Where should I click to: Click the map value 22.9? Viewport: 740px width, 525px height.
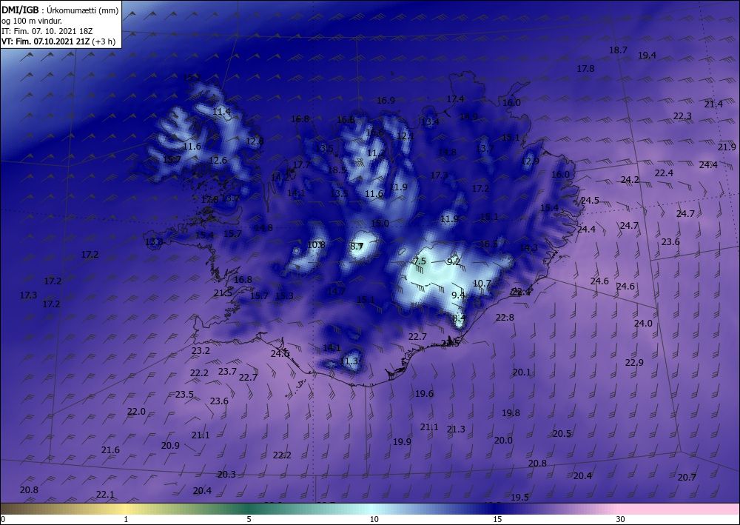point(634,363)
